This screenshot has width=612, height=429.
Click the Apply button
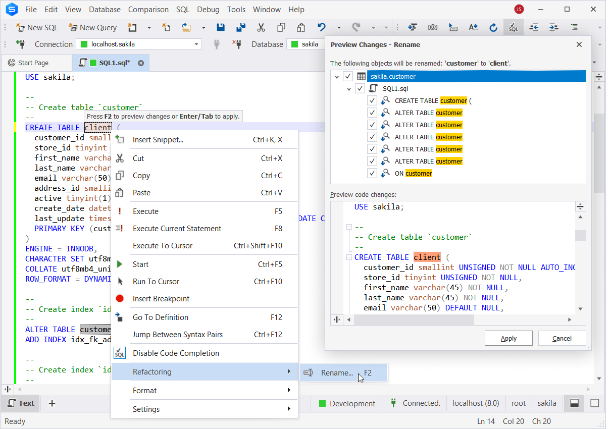508,338
